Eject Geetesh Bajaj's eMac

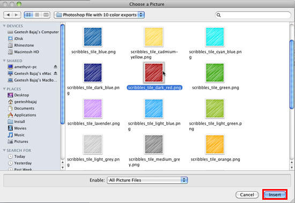(55, 73)
